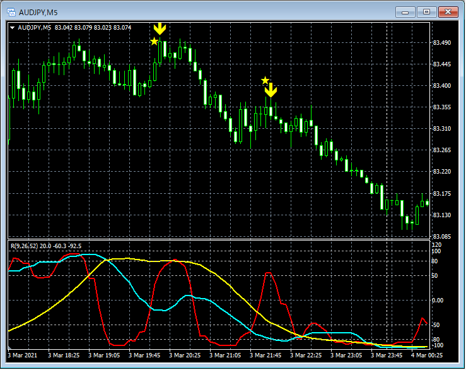Click the 0.00 level on indicator scale
The height and width of the screenshot is (370, 466).
438,301
